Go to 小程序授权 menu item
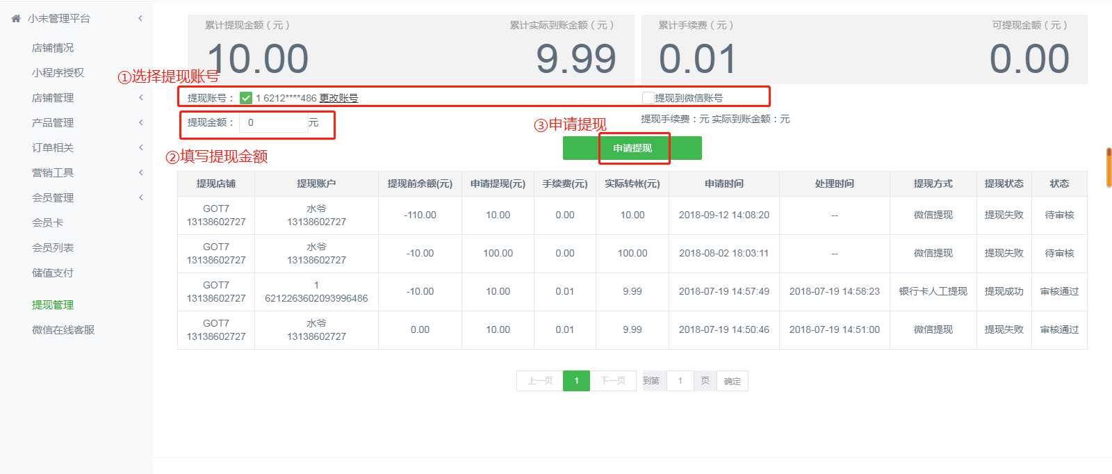The height and width of the screenshot is (474, 1112). 58,73
